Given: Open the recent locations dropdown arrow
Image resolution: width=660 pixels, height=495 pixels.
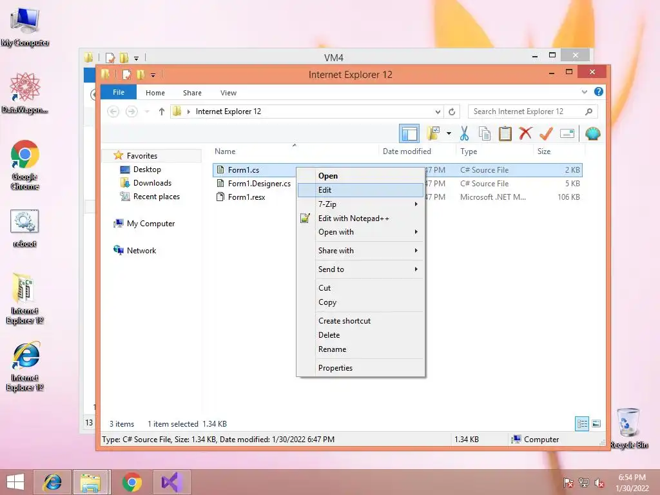Looking at the screenshot, I should pyautogui.click(x=147, y=112).
